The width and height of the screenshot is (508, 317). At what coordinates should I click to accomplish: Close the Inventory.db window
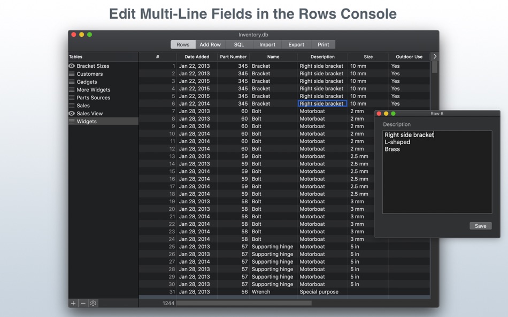[74, 35]
